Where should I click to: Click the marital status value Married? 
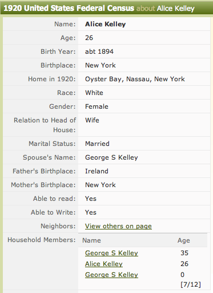click(97, 144)
